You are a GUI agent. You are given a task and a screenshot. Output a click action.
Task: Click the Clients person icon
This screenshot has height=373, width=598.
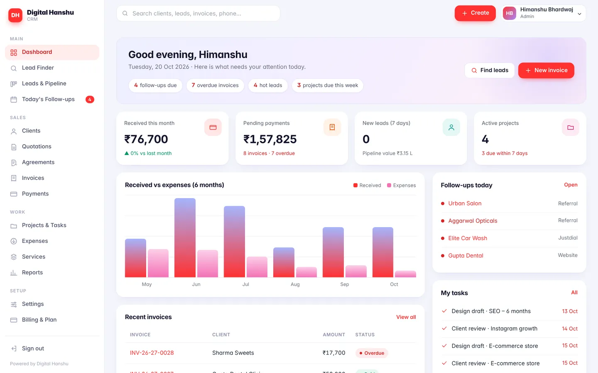click(x=14, y=131)
